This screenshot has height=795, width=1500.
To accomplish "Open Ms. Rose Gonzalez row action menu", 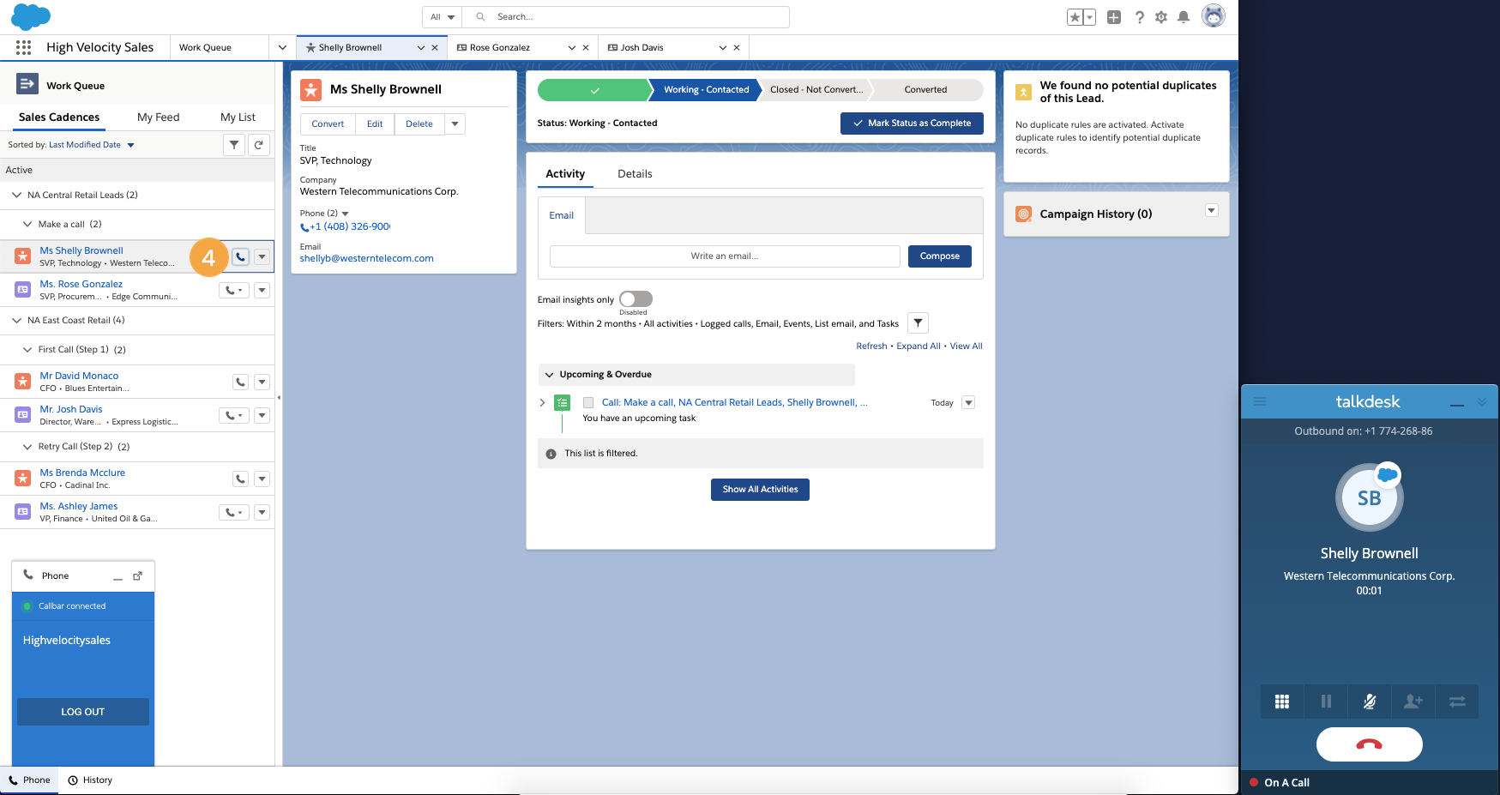I will click(x=262, y=290).
